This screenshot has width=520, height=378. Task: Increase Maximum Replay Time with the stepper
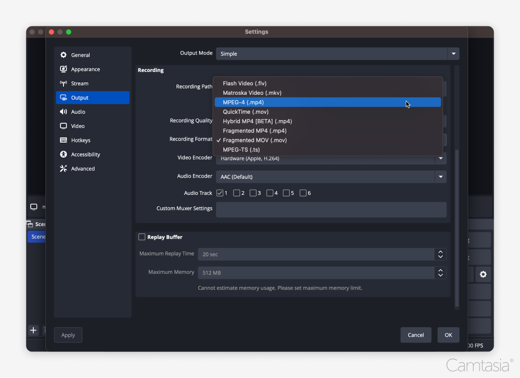coord(440,252)
